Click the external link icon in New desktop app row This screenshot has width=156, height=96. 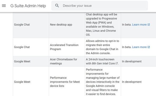coord(149,24)
